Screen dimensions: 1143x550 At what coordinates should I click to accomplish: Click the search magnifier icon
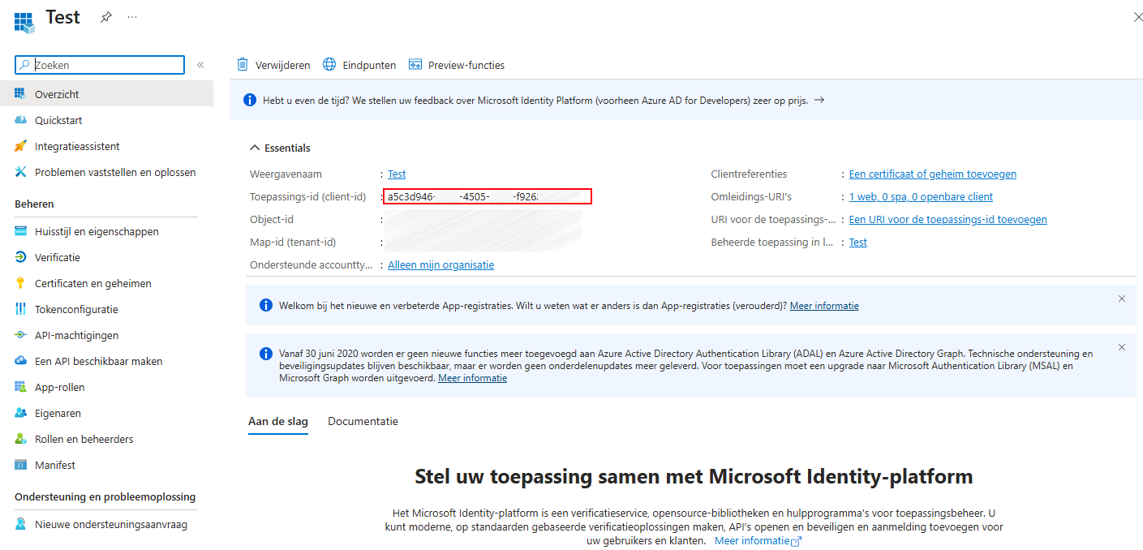[25, 65]
